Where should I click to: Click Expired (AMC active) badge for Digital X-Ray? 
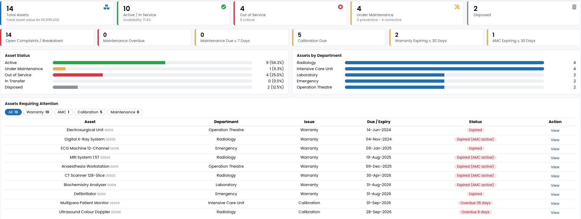[475, 139]
